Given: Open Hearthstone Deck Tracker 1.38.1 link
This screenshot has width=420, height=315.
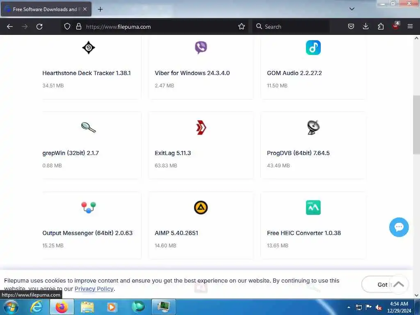Looking at the screenshot, I should tap(87, 73).
